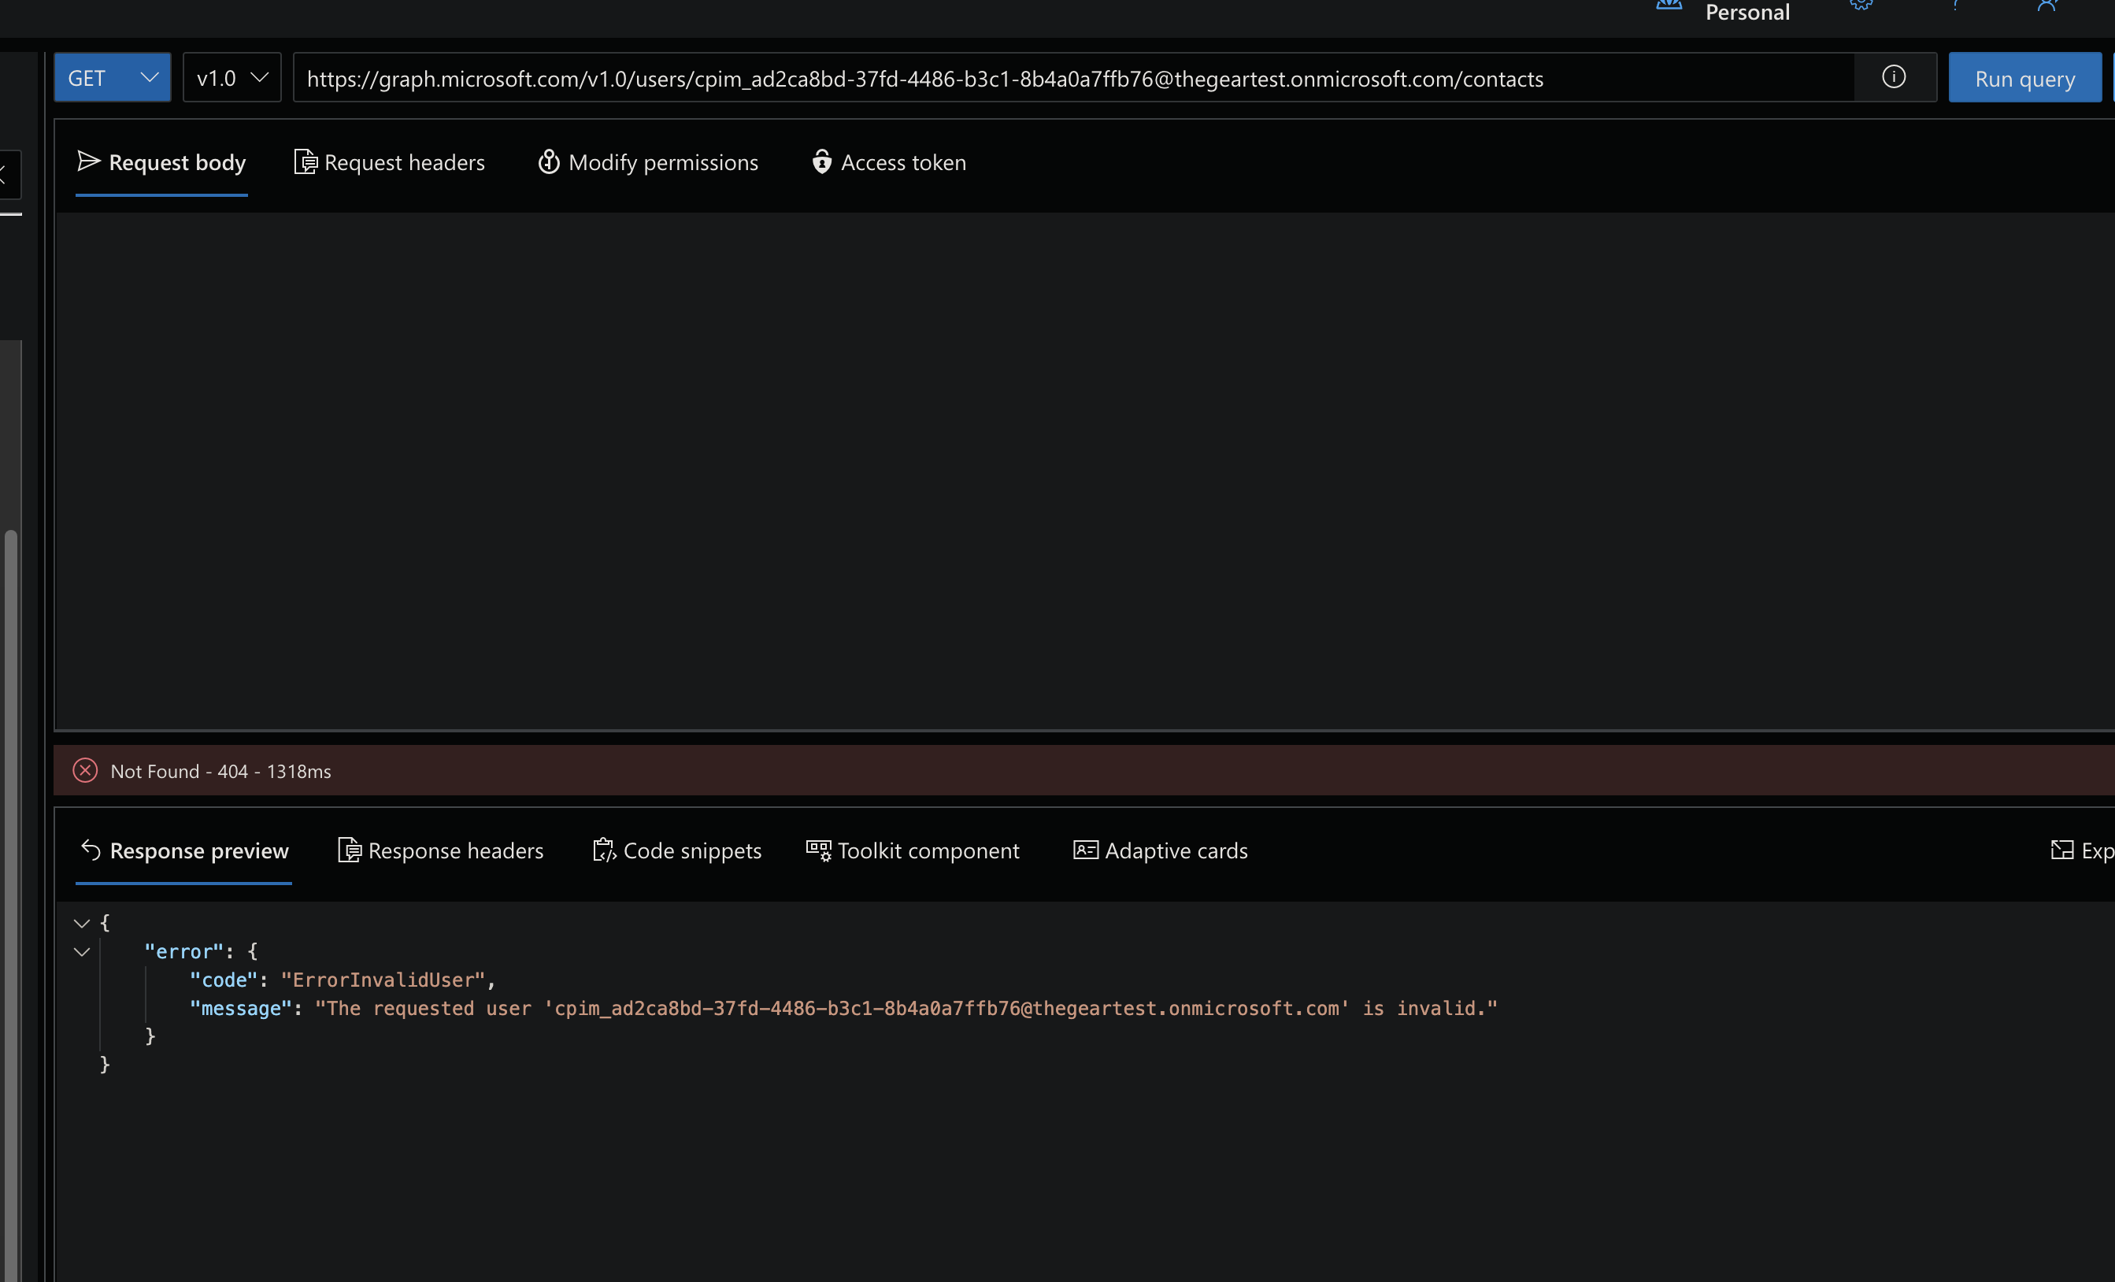This screenshot has height=1282, width=2115.
Task: Click inside the request URL input field
Action: [1030, 77]
